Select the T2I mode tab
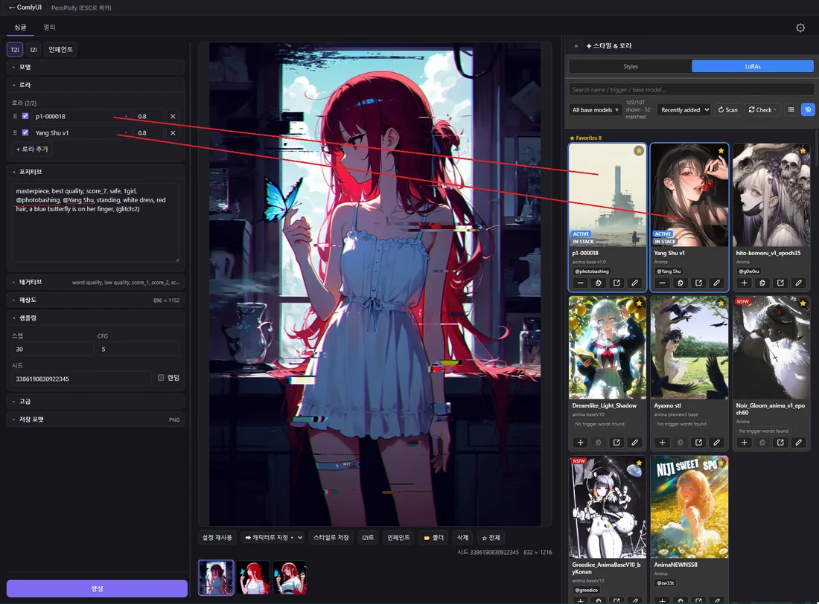Image resolution: width=819 pixels, height=604 pixels. click(x=15, y=50)
